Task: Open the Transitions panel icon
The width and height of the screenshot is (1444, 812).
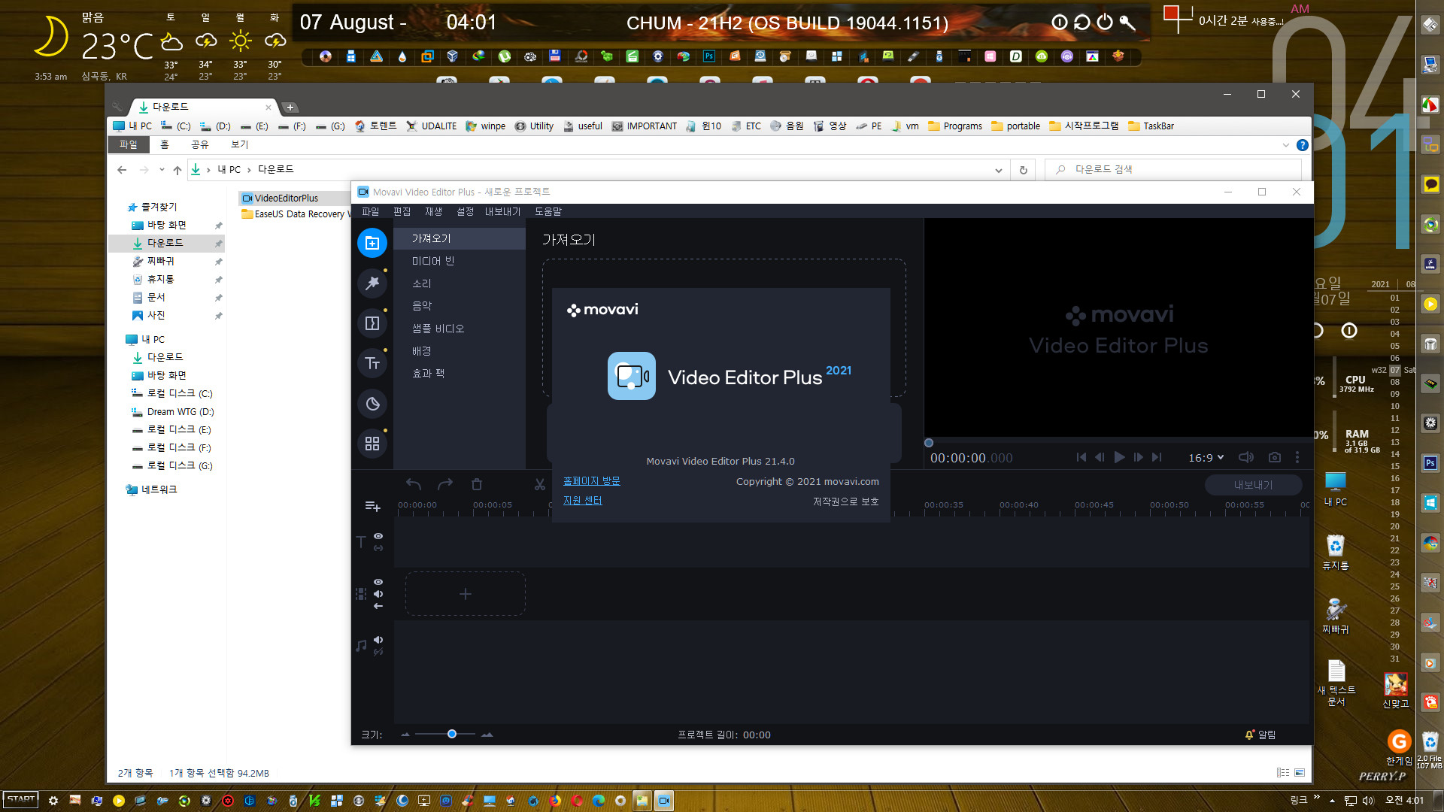Action: click(372, 323)
